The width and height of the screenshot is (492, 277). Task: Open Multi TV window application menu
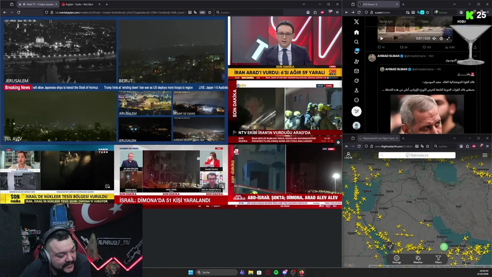pyautogui.click(x=337, y=12)
